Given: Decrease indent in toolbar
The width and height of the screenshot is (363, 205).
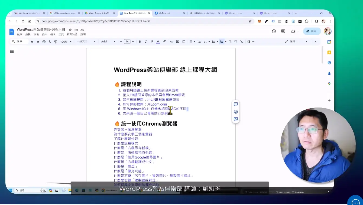Looking at the screenshot, I should pos(230,42).
